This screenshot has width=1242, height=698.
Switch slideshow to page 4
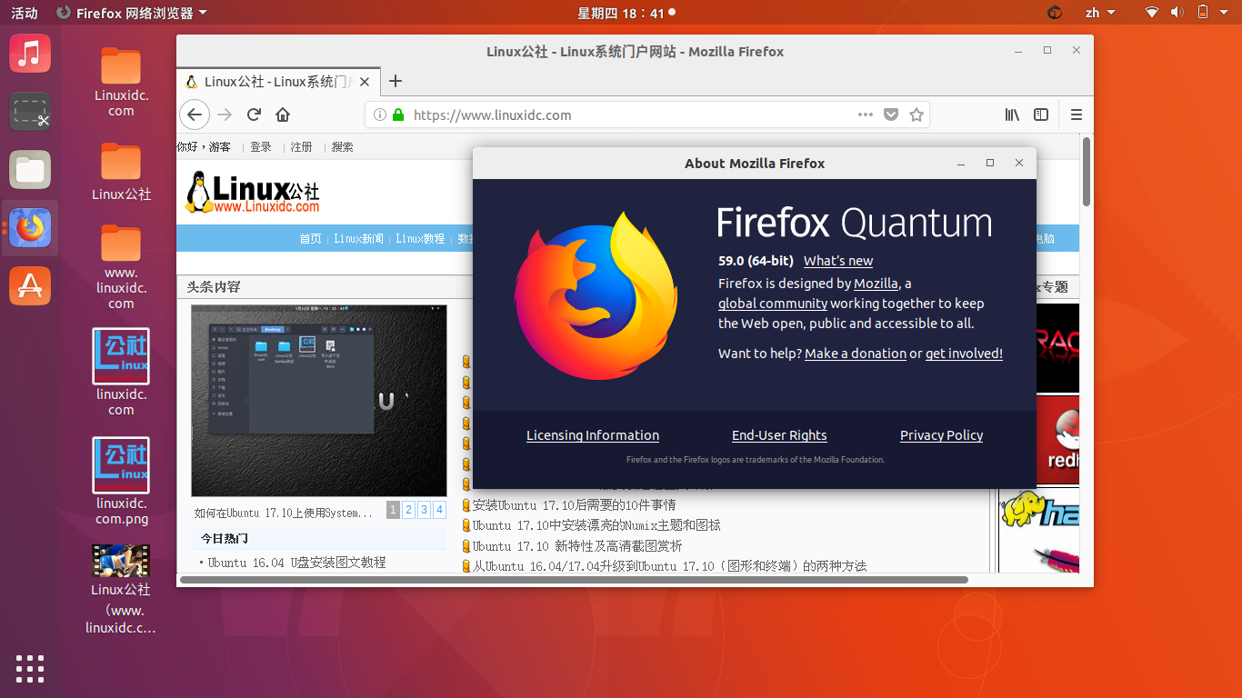440,510
